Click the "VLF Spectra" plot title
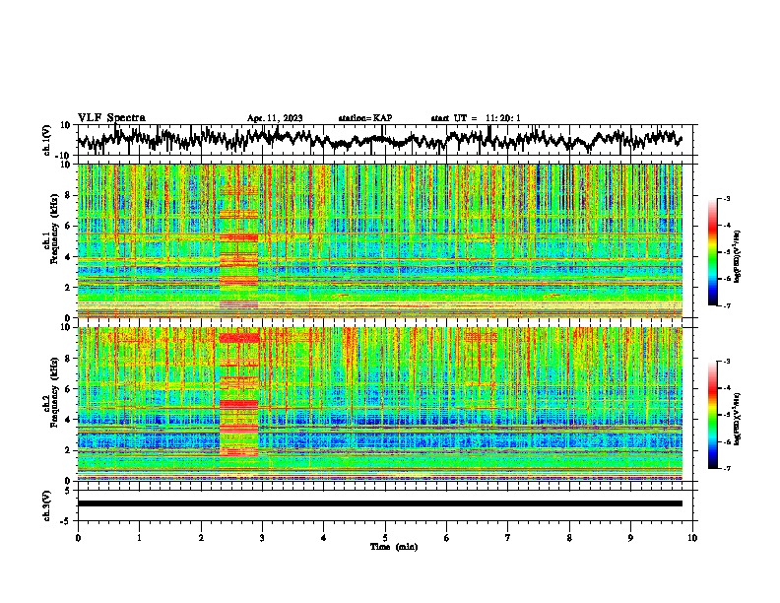Image resolution: width=780 pixels, height=603 pixels. (x=111, y=118)
